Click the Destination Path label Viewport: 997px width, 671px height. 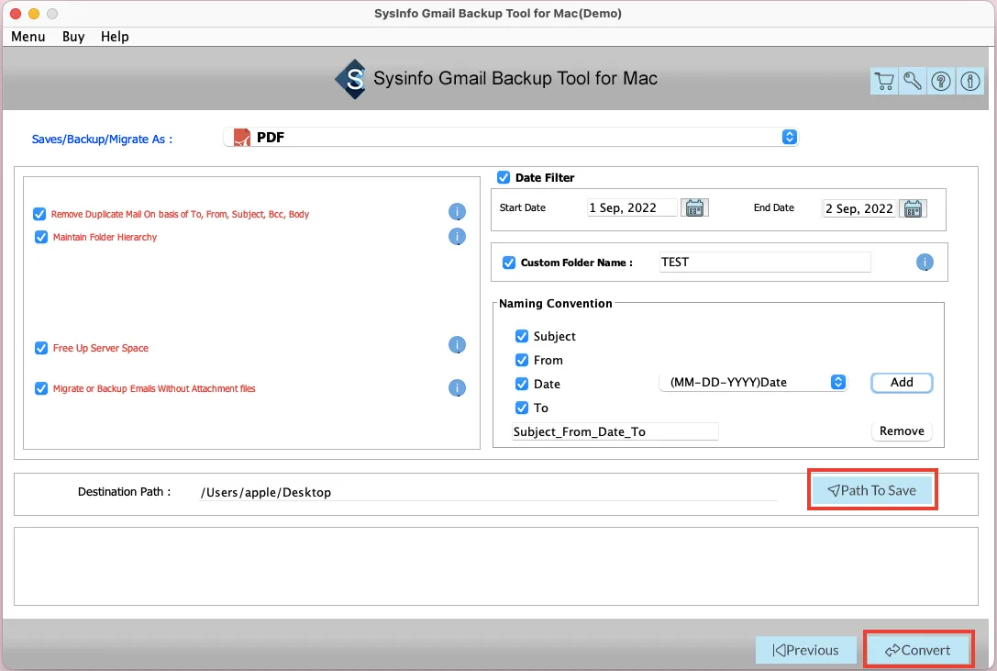point(124,491)
